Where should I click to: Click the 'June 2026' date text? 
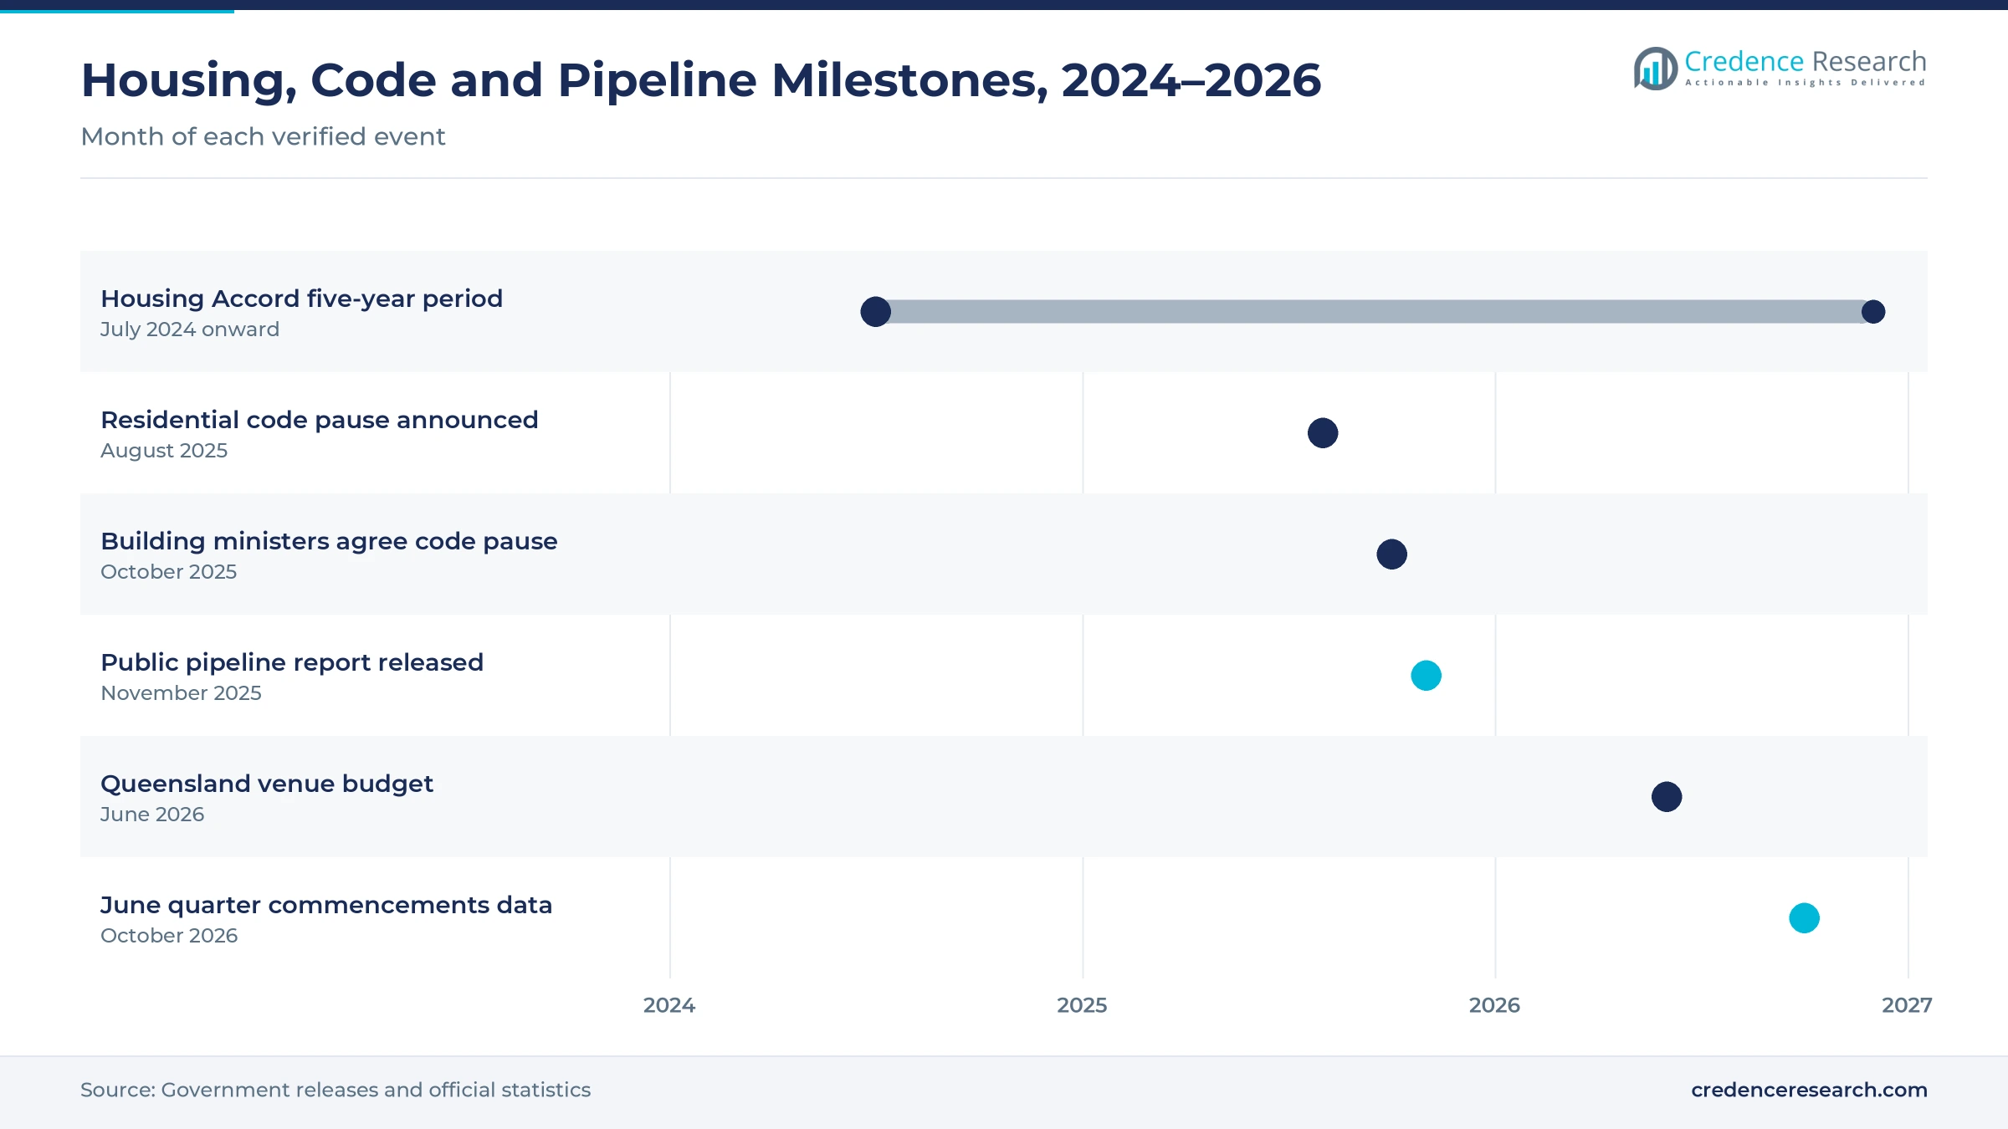click(x=152, y=815)
